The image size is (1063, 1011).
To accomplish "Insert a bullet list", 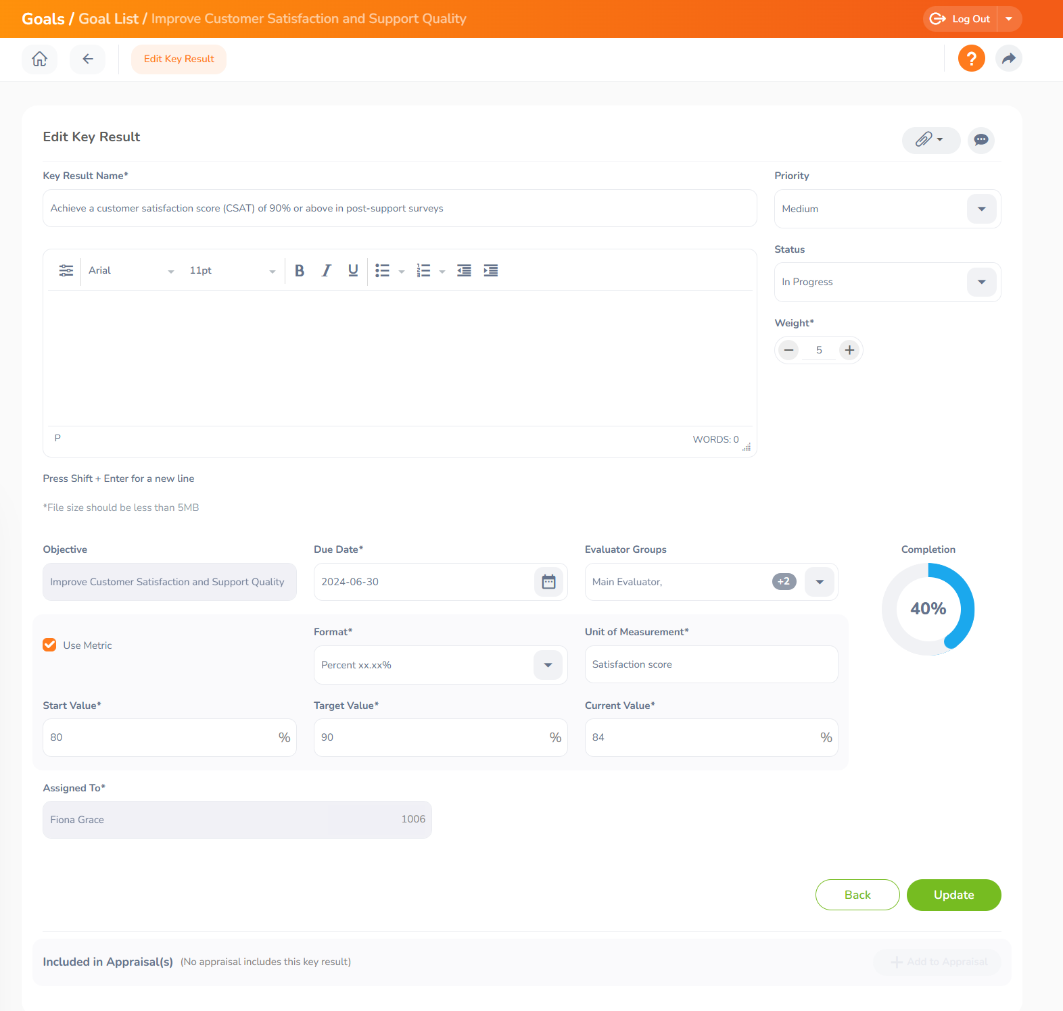I will coord(383,270).
